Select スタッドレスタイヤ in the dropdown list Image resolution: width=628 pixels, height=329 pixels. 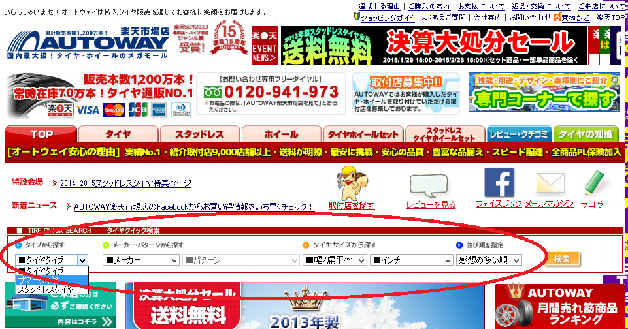point(52,289)
